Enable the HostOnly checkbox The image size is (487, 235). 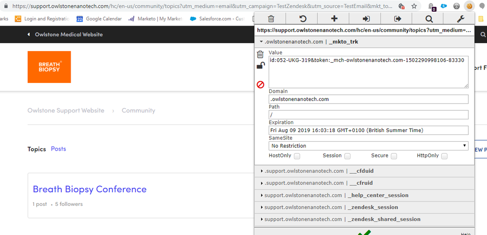point(297,156)
